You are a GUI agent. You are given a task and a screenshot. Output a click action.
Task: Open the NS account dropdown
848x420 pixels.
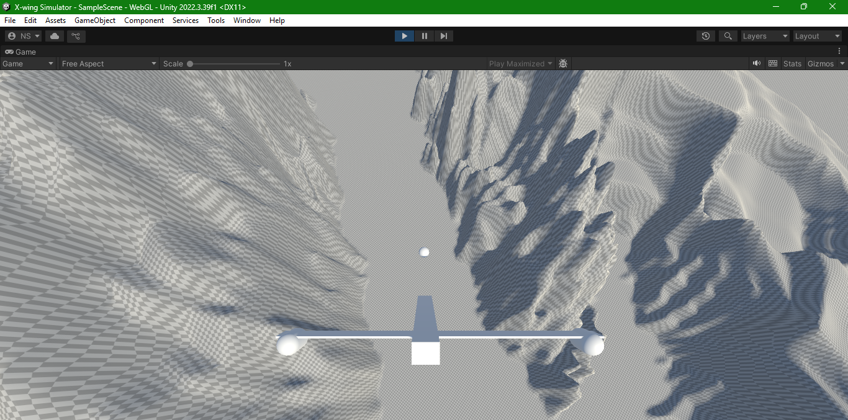pyautogui.click(x=24, y=36)
